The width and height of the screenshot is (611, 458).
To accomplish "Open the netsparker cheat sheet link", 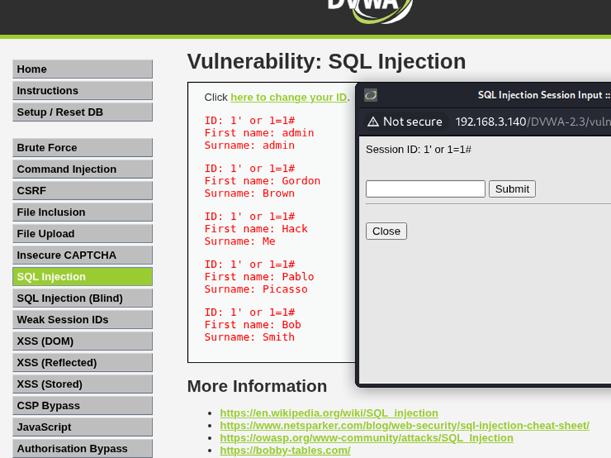I will coord(405,425).
